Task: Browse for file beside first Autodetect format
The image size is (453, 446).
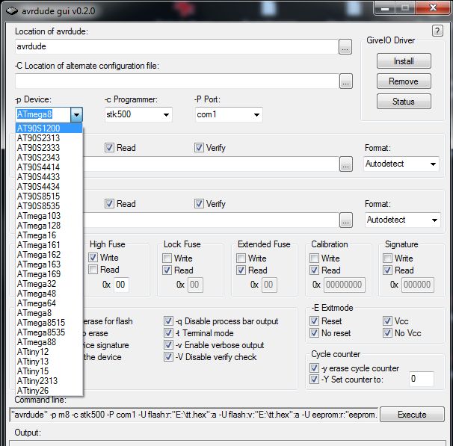Action: (346, 164)
